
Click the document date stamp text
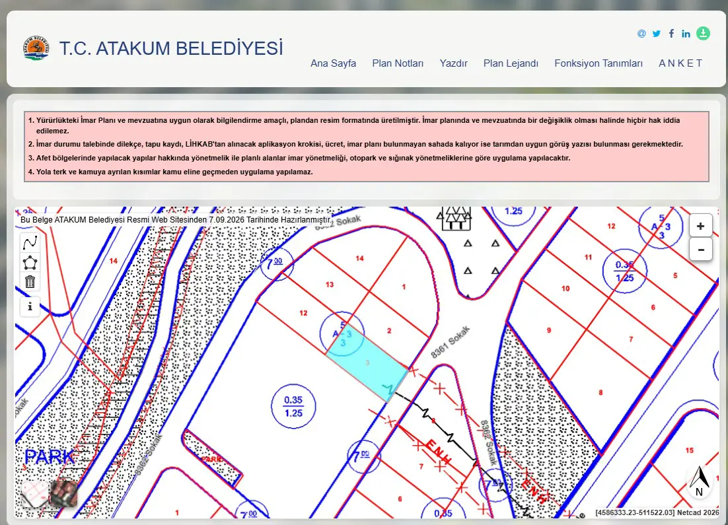pos(176,219)
